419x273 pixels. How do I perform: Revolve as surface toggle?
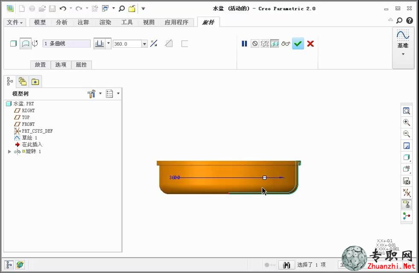coord(25,44)
